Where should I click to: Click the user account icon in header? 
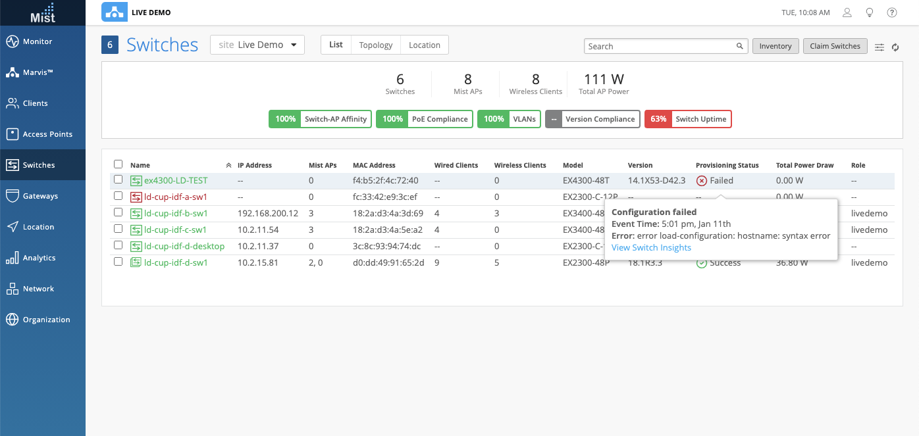pyautogui.click(x=847, y=12)
